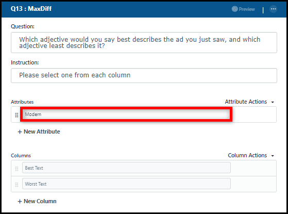Add a New Attribute
Screen dimensions: 288x214
pyautogui.click(x=39, y=131)
